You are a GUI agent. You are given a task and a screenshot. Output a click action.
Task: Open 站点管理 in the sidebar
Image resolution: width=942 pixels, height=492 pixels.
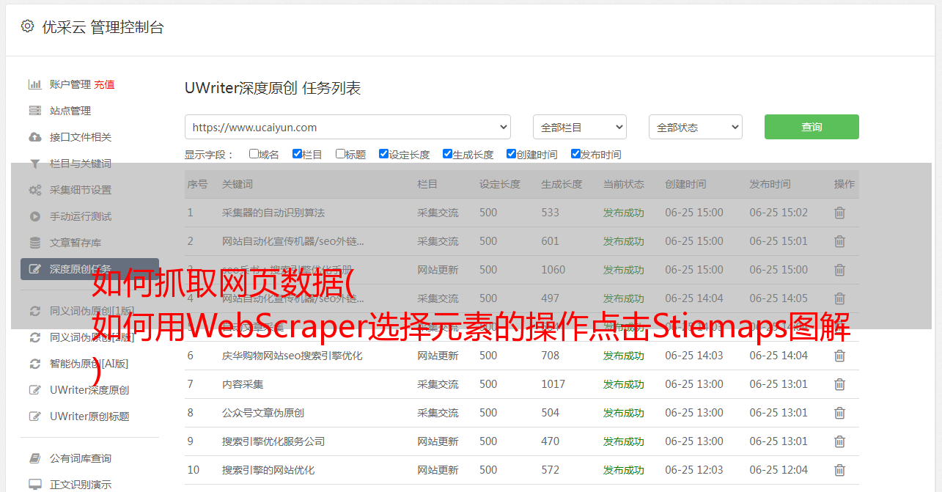click(70, 111)
